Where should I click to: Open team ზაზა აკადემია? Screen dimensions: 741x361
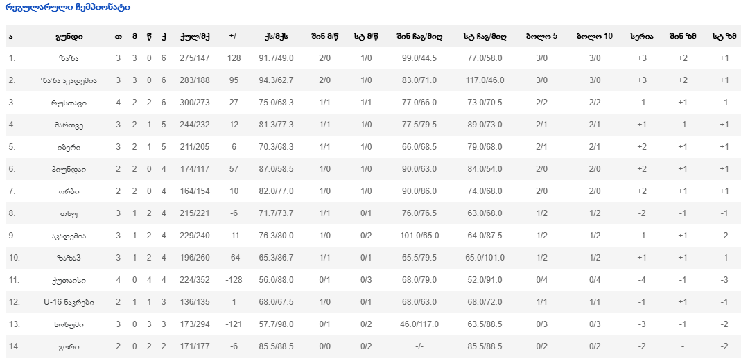coord(69,80)
